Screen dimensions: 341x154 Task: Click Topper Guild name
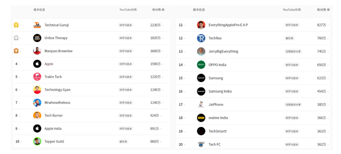[x=54, y=141]
